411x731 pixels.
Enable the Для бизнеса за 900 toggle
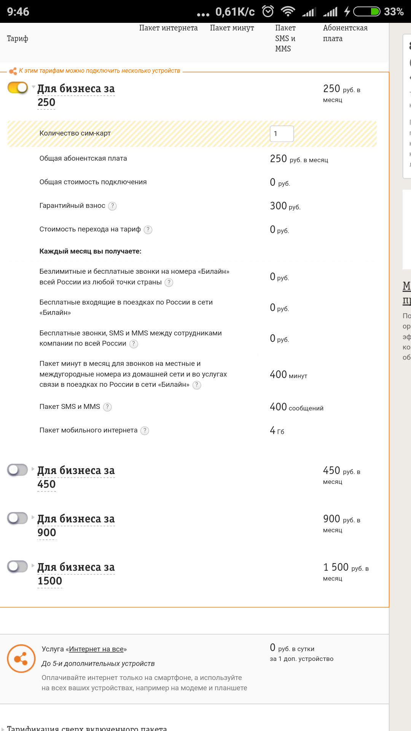point(18,518)
